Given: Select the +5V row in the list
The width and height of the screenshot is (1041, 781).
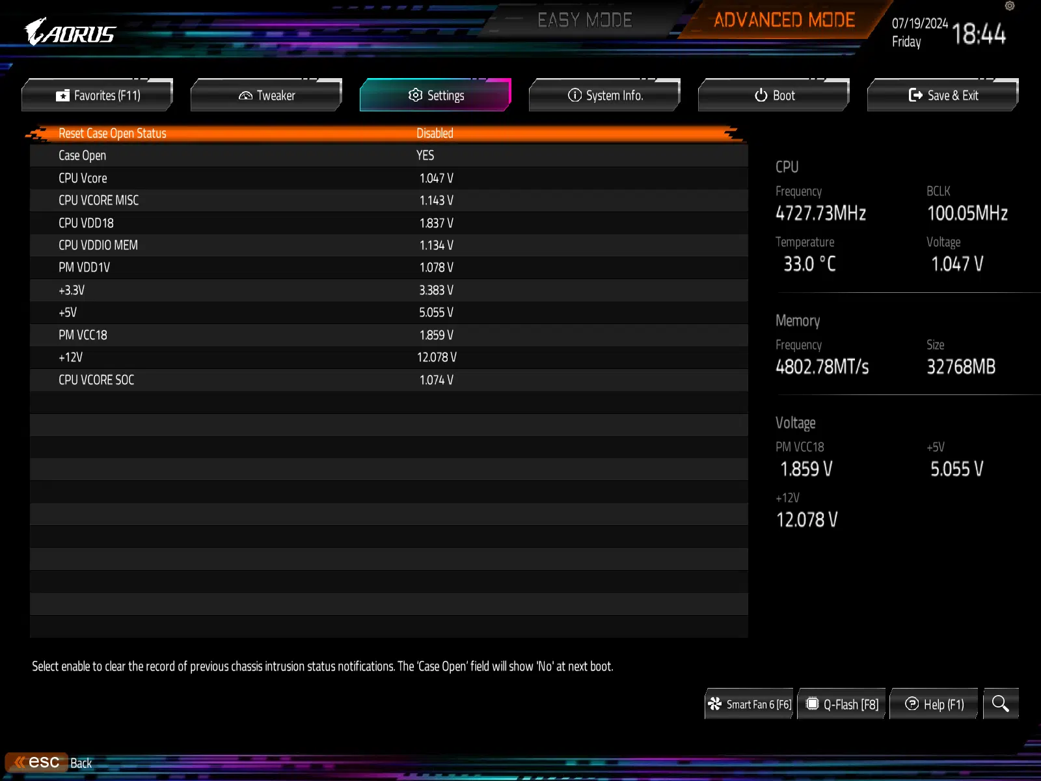Looking at the screenshot, I should [x=388, y=312].
